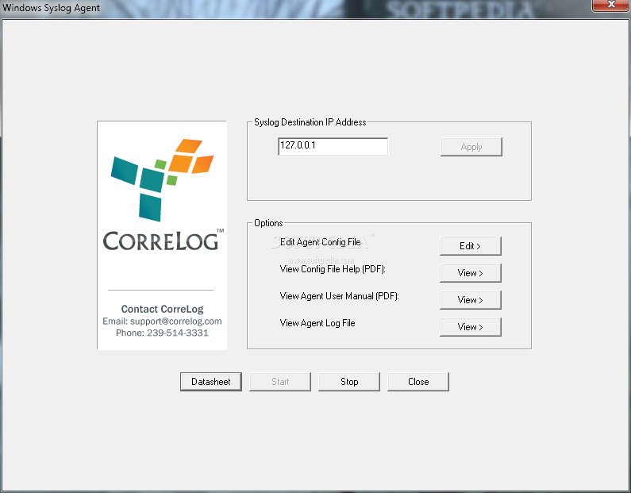Click the Syslog Destination IP Address field
Screen dimensions: 631x493
(x=333, y=147)
